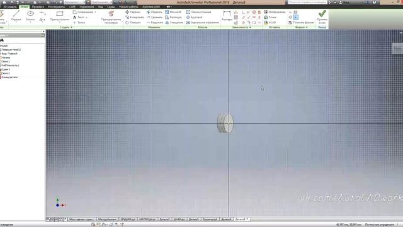The width and height of the screenshot is (403, 227).
Task: Select the Обрезать trim tool
Action: tap(154, 12)
